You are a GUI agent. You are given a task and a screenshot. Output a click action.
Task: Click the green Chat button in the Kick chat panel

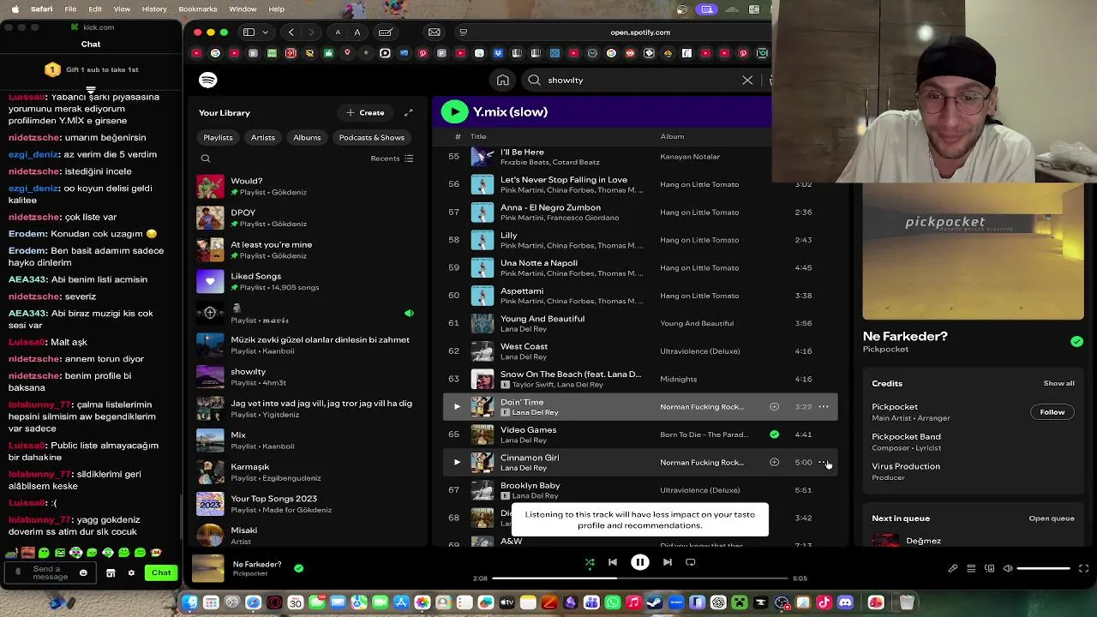(161, 572)
